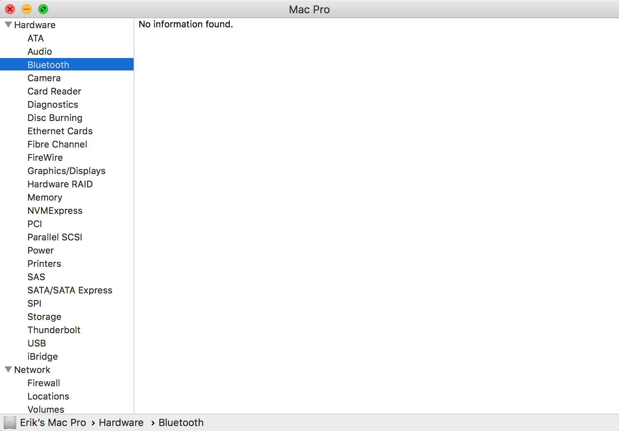Click Hardware in the path bar
619x431 pixels.
pos(121,423)
